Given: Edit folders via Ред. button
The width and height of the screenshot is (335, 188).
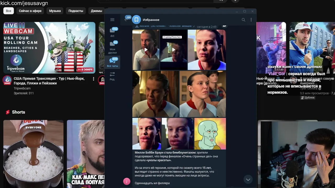Looking at the screenshot, I should pos(112,76).
